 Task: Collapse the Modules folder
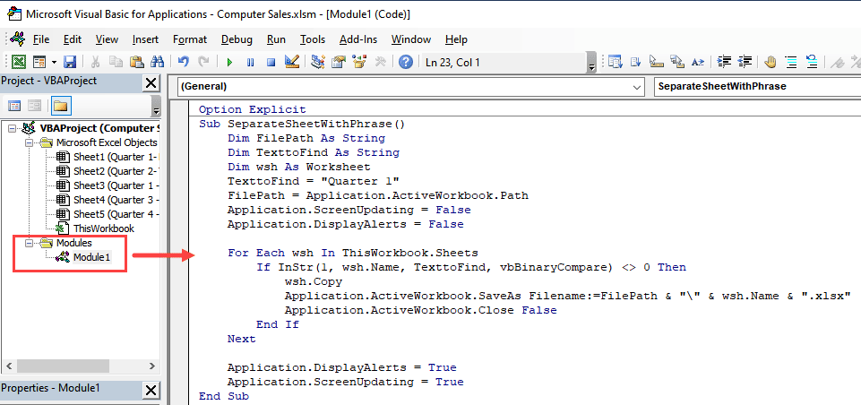[29, 242]
